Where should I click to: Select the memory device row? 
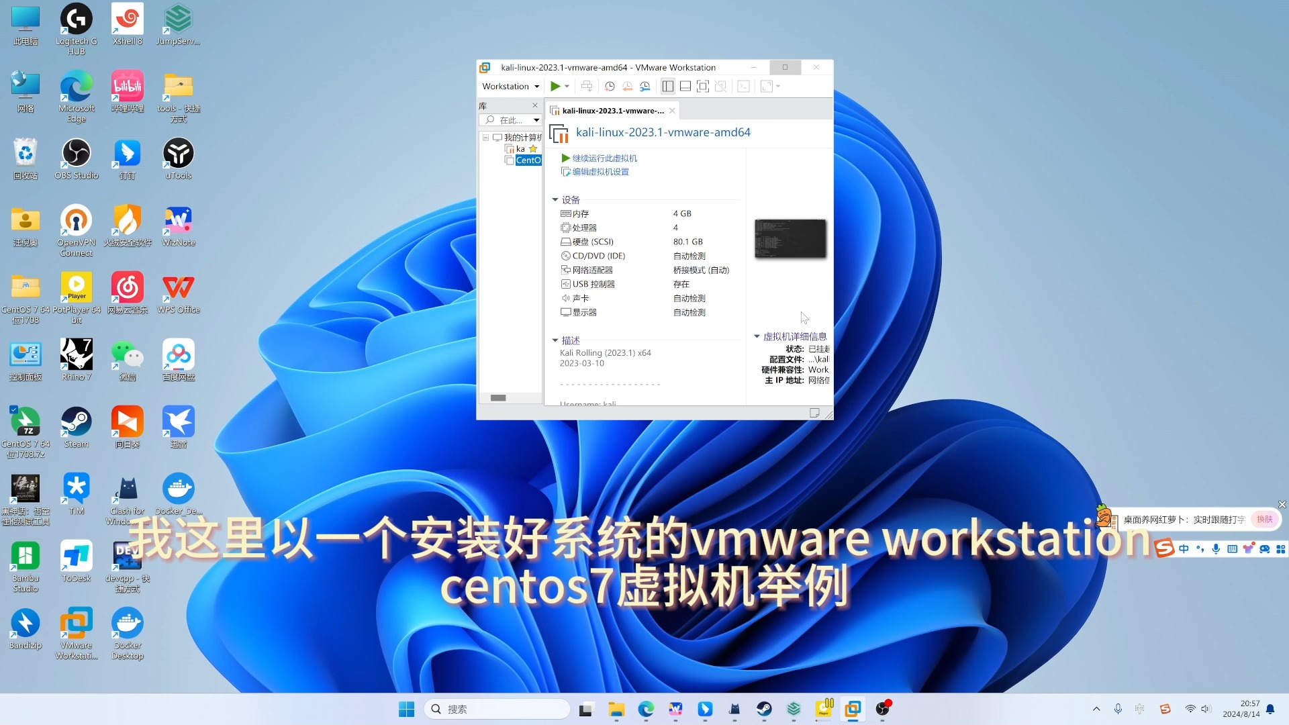coord(648,213)
